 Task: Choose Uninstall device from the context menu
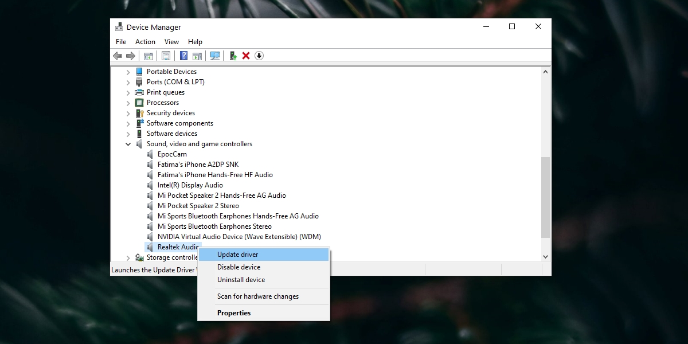[x=240, y=280]
